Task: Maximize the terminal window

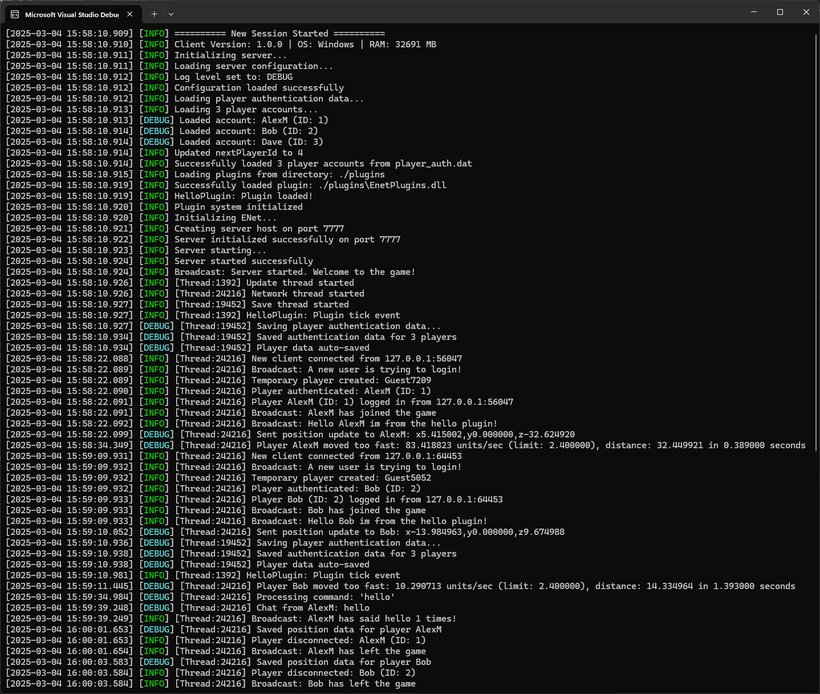Action: point(780,12)
